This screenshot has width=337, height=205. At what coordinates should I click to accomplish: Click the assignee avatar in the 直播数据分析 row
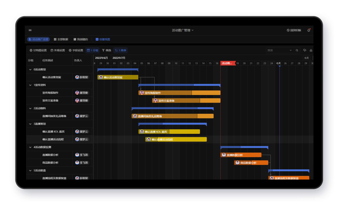77,155
